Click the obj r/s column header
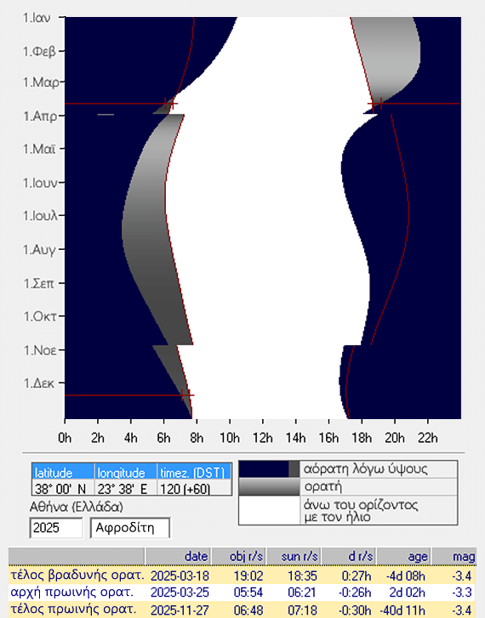 coord(239,556)
